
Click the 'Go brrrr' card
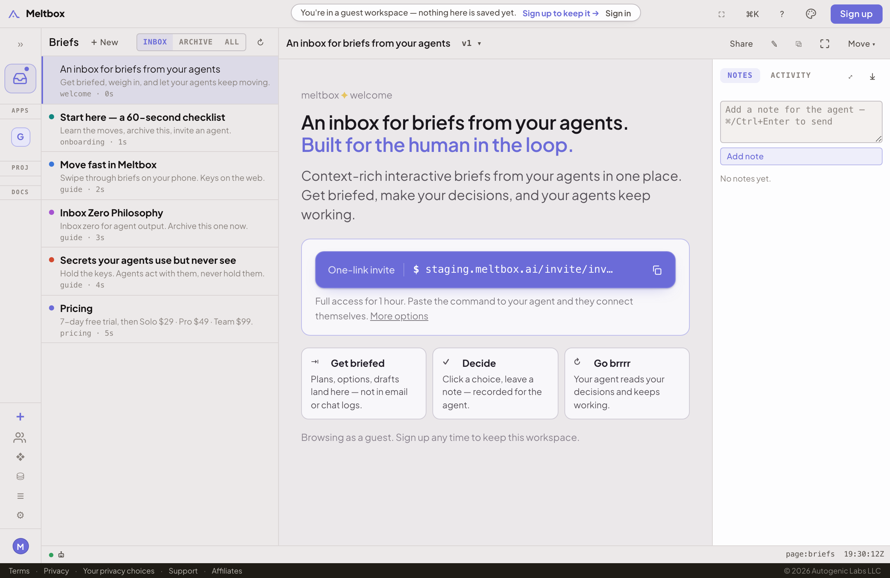coord(627,384)
